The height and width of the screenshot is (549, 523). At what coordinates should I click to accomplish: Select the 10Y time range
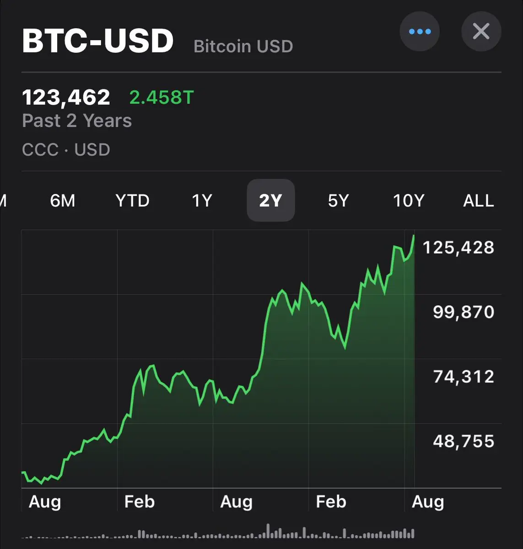(409, 200)
